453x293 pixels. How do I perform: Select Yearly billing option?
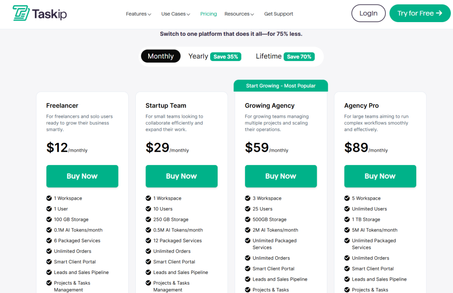click(x=198, y=56)
